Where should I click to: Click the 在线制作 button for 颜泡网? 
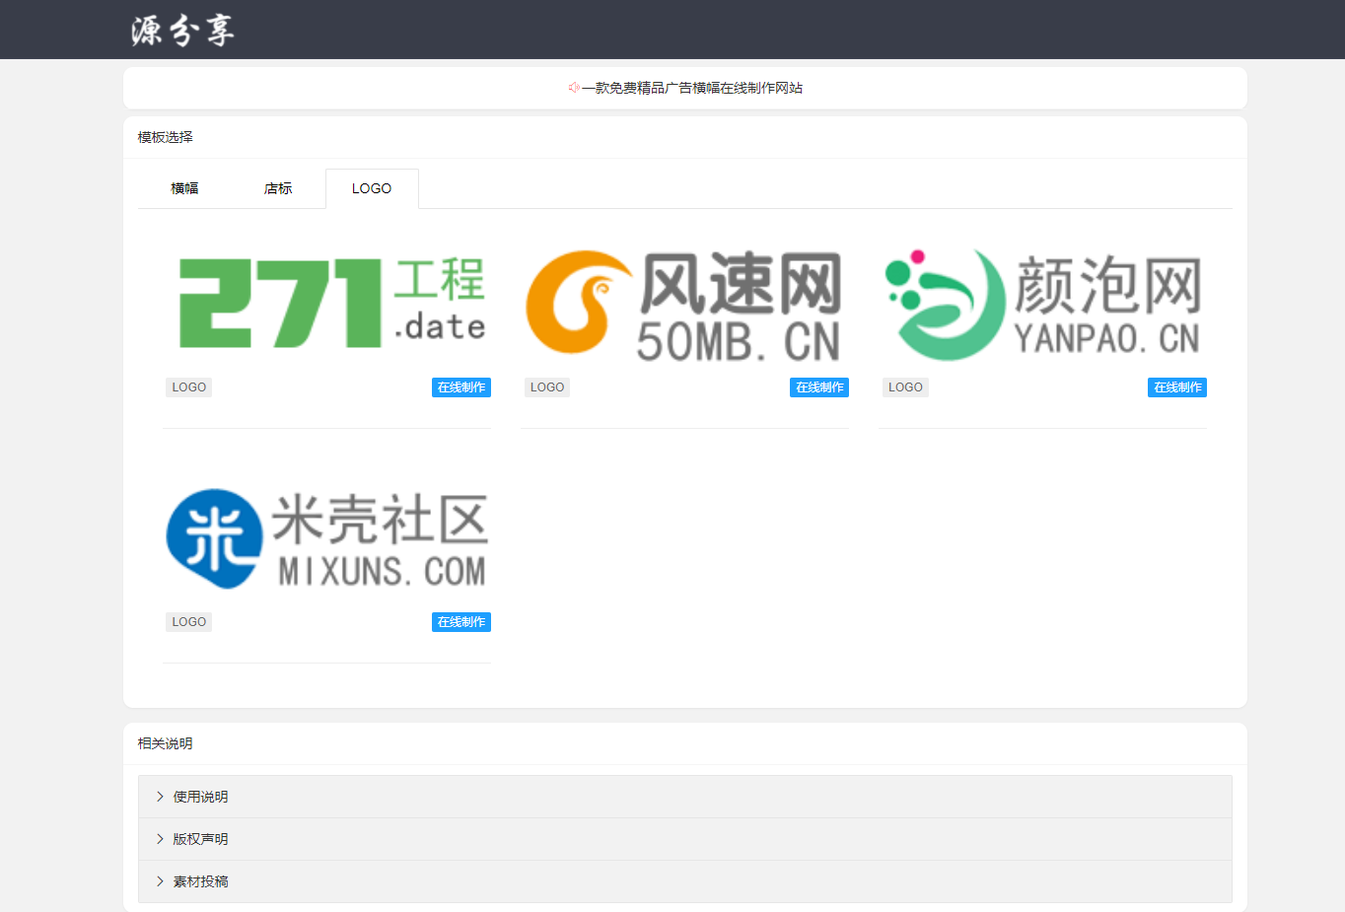coord(1176,386)
